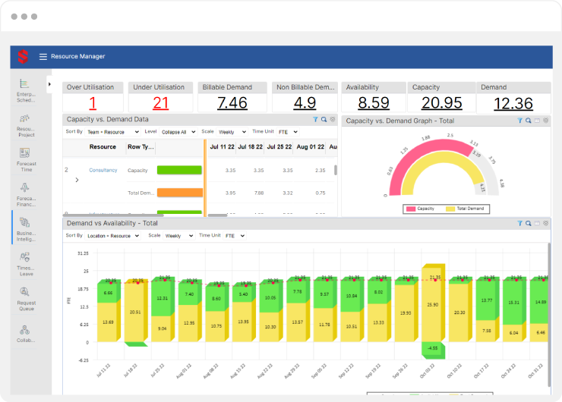The image size is (562, 402).
Task: Toggle Total Demand in the gauge legend
Action: click(465, 209)
